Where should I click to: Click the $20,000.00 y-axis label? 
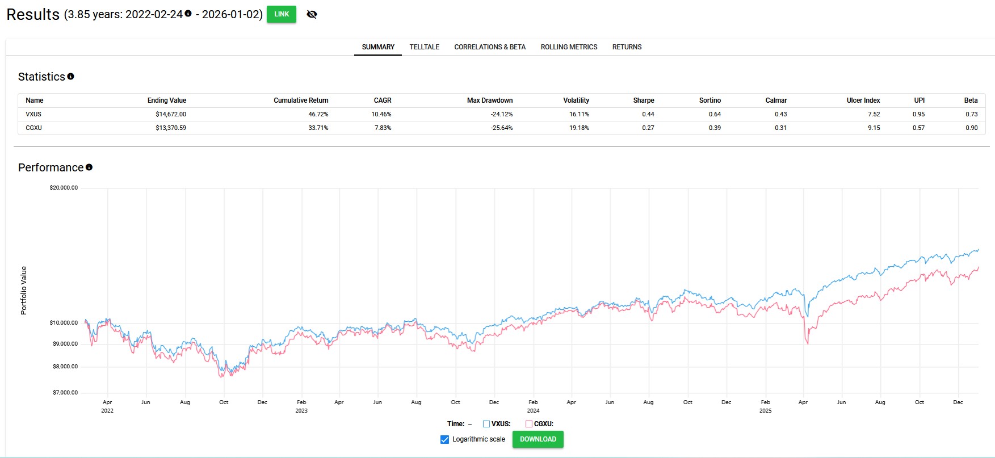[64, 188]
